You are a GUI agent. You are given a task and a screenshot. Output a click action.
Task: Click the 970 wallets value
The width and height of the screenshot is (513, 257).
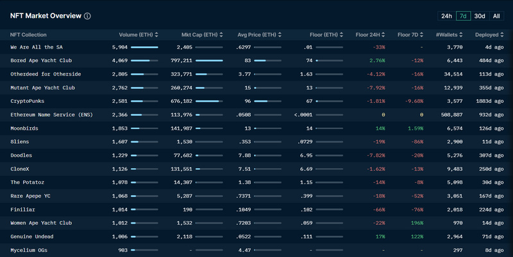point(458,223)
